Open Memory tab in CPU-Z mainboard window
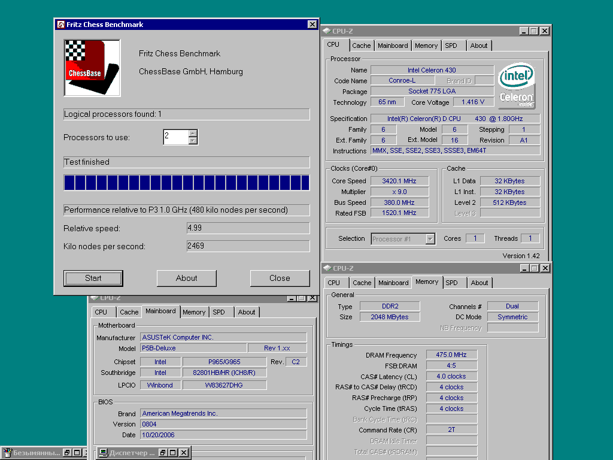 (x=194, y=312)
